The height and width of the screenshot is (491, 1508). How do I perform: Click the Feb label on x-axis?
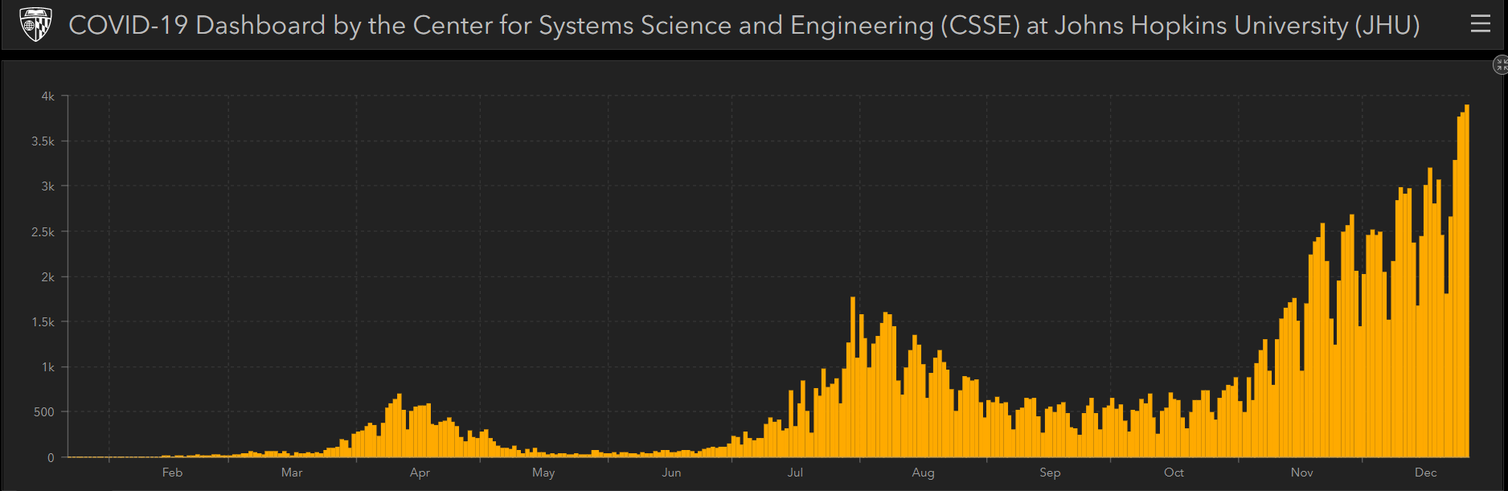(x=172, y=473)
